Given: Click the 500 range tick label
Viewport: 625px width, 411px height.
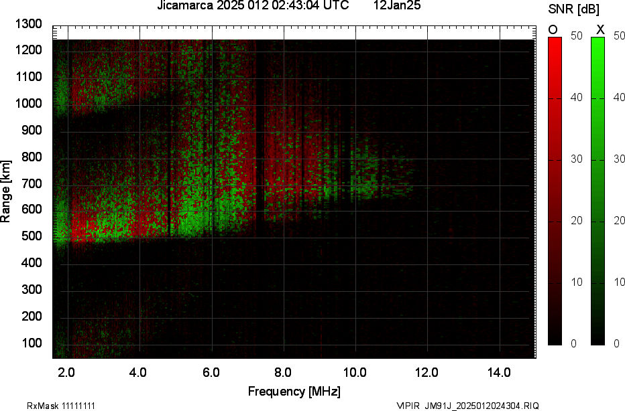Looking at the screenshot, I should pyautogui.click(x=32, y=236).
